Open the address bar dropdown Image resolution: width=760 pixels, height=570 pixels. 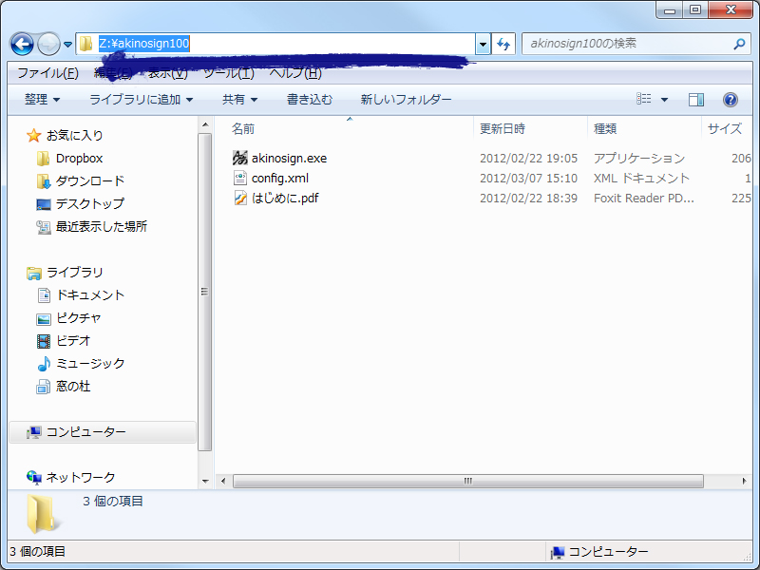(483, 44)
